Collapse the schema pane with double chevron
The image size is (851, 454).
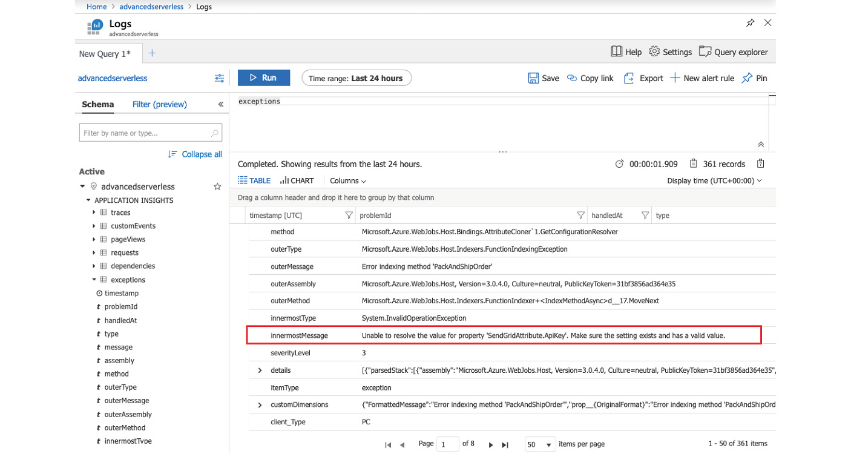pos(220,104)
